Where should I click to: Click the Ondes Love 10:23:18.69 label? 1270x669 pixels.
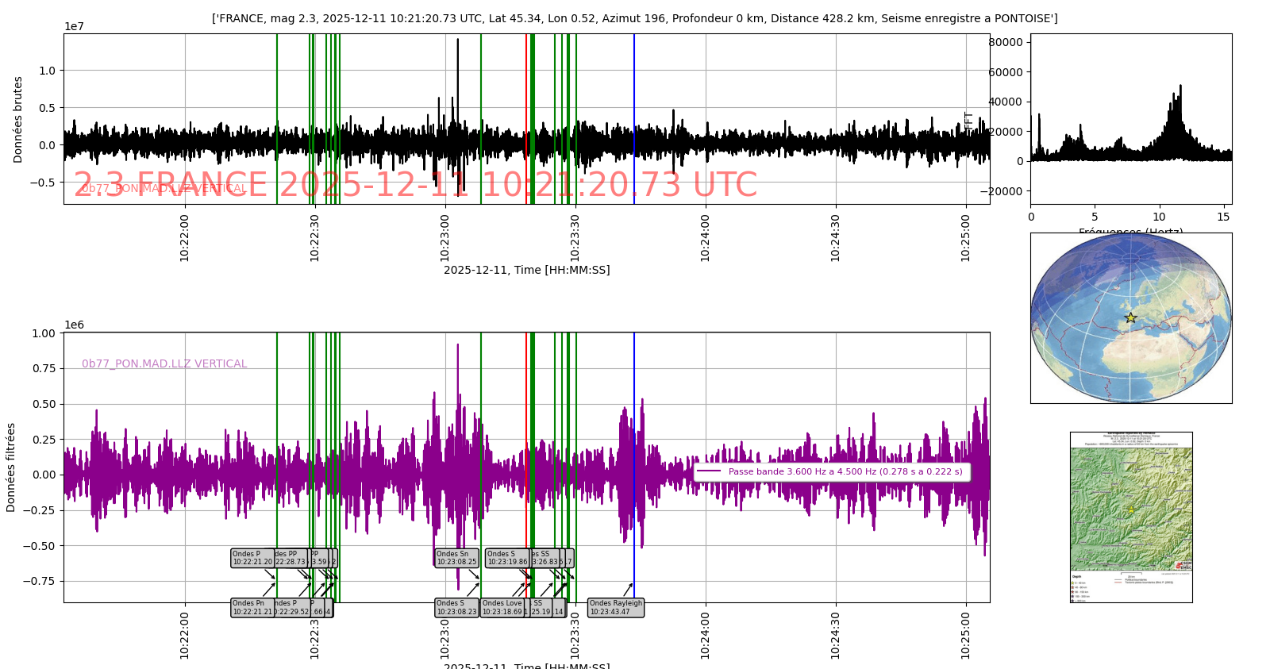coord(502,608)
